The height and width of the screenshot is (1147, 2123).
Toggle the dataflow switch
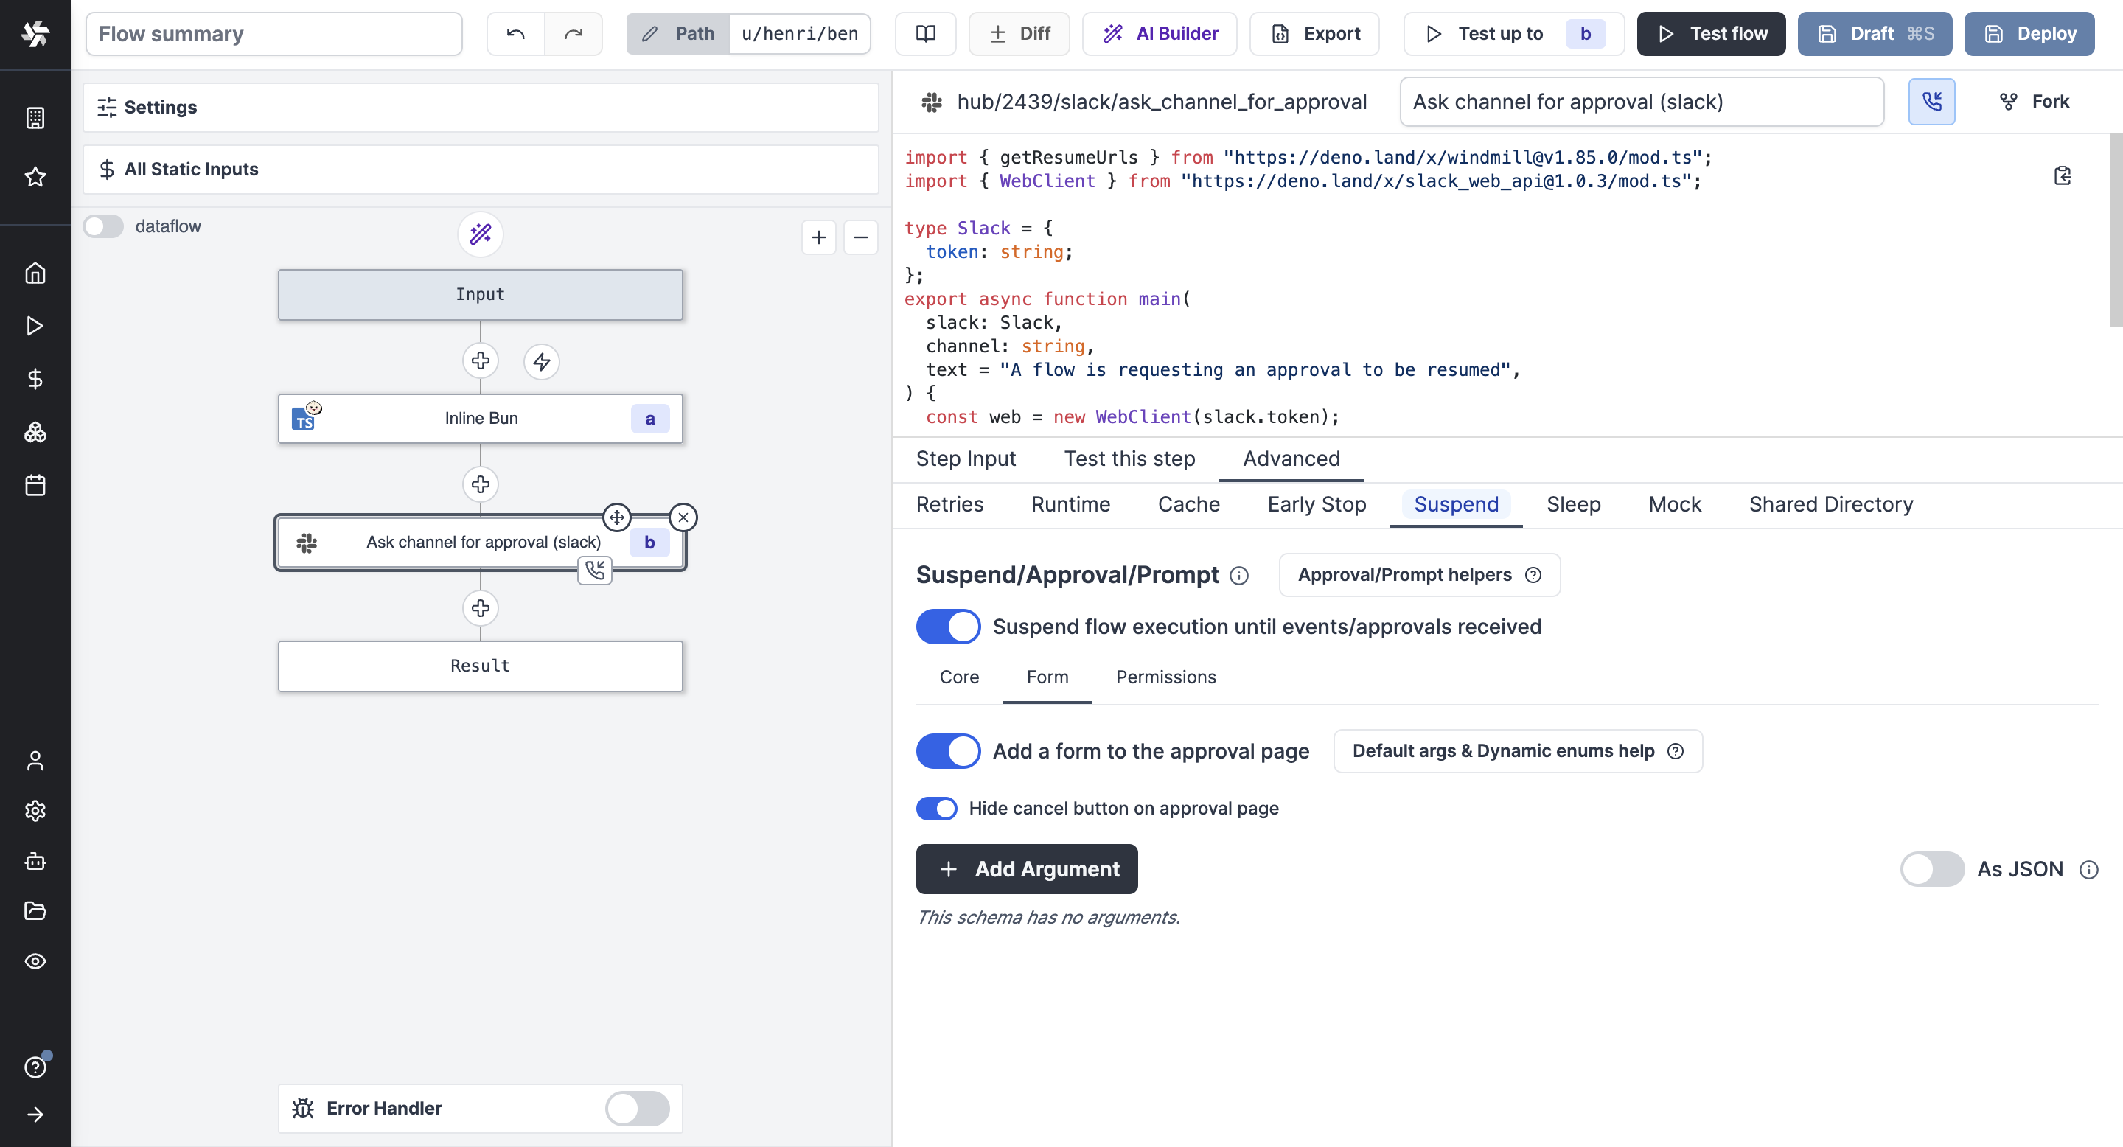click(x=104, y=226)
